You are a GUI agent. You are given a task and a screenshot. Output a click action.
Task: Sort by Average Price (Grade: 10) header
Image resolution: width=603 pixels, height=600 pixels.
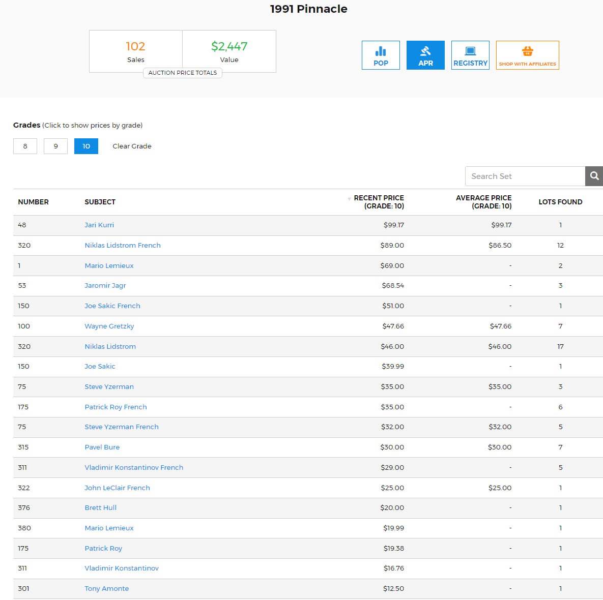(484, 202)
